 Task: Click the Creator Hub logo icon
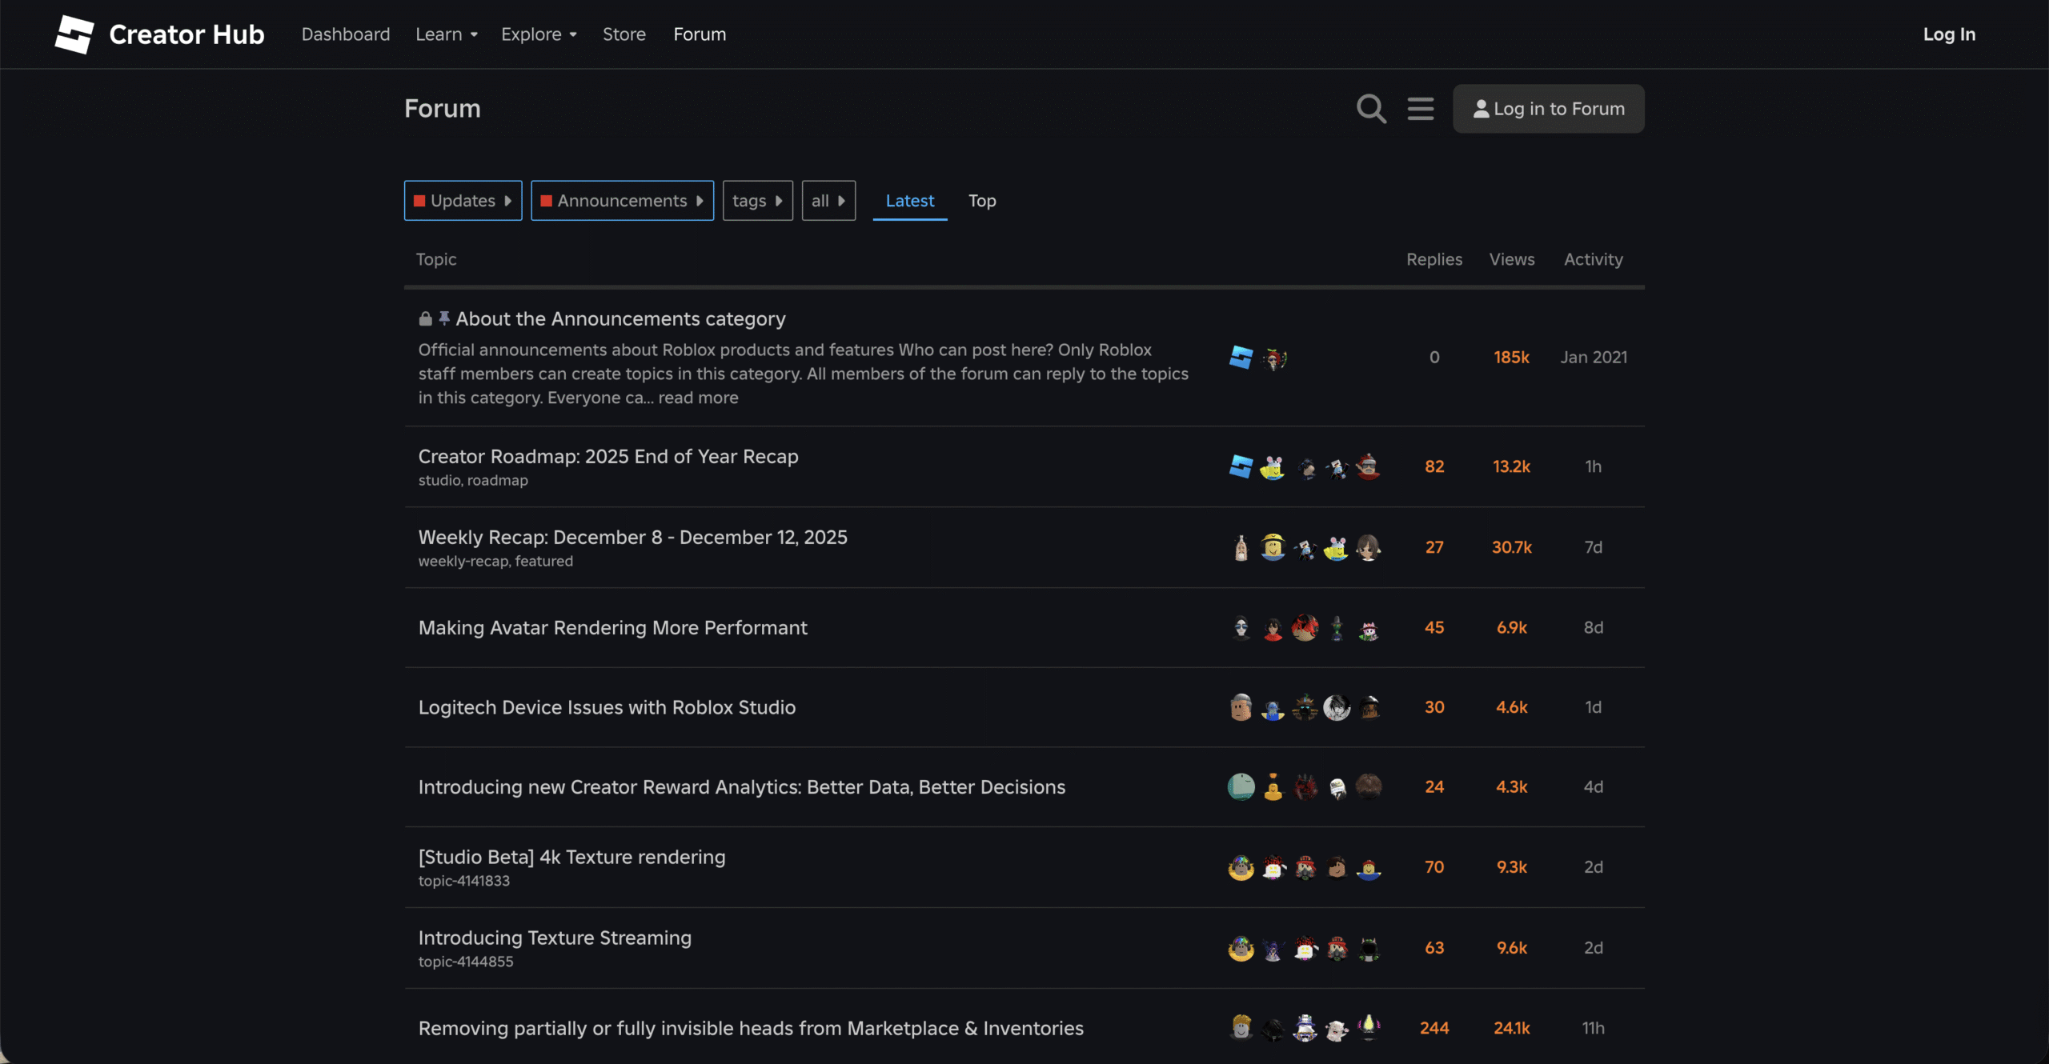click(74, 34)
